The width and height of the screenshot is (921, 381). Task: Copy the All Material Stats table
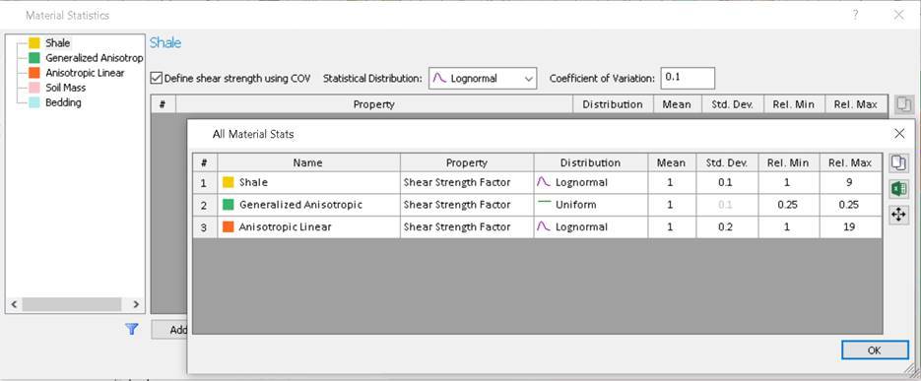[898, 162]
